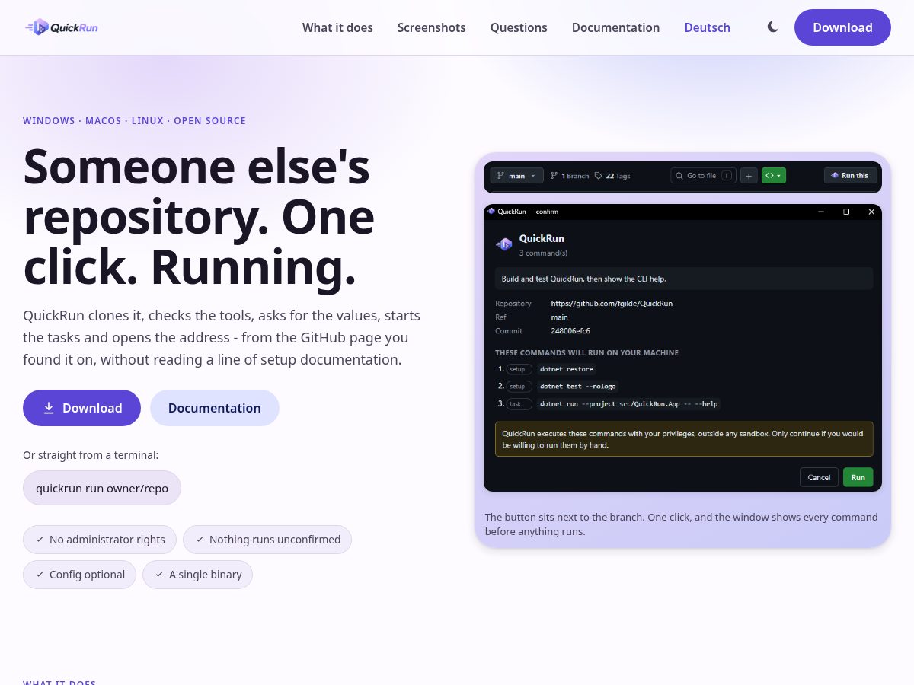This screenshot has height=685, width=914.
Task: Click the task tag on command 3
Action: (x=519, y=404)
